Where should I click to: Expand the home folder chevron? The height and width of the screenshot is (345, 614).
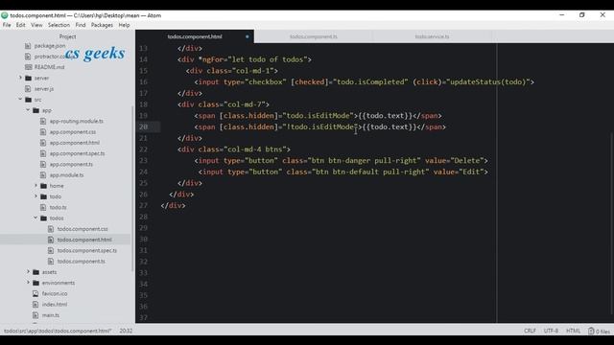(x=36, y=186)
